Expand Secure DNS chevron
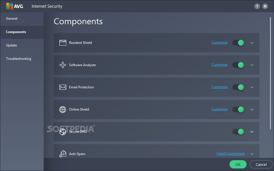 point(252,132)
